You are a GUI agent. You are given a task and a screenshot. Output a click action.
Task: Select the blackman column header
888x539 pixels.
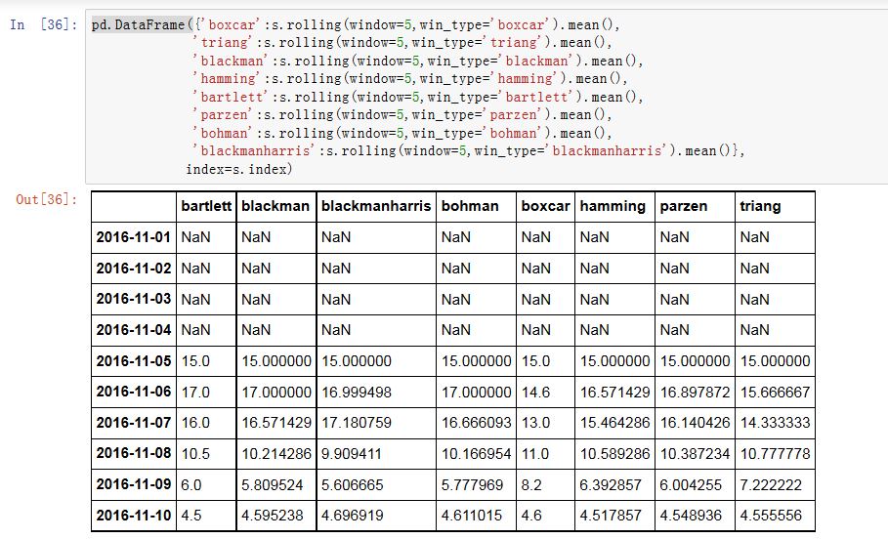275,206
